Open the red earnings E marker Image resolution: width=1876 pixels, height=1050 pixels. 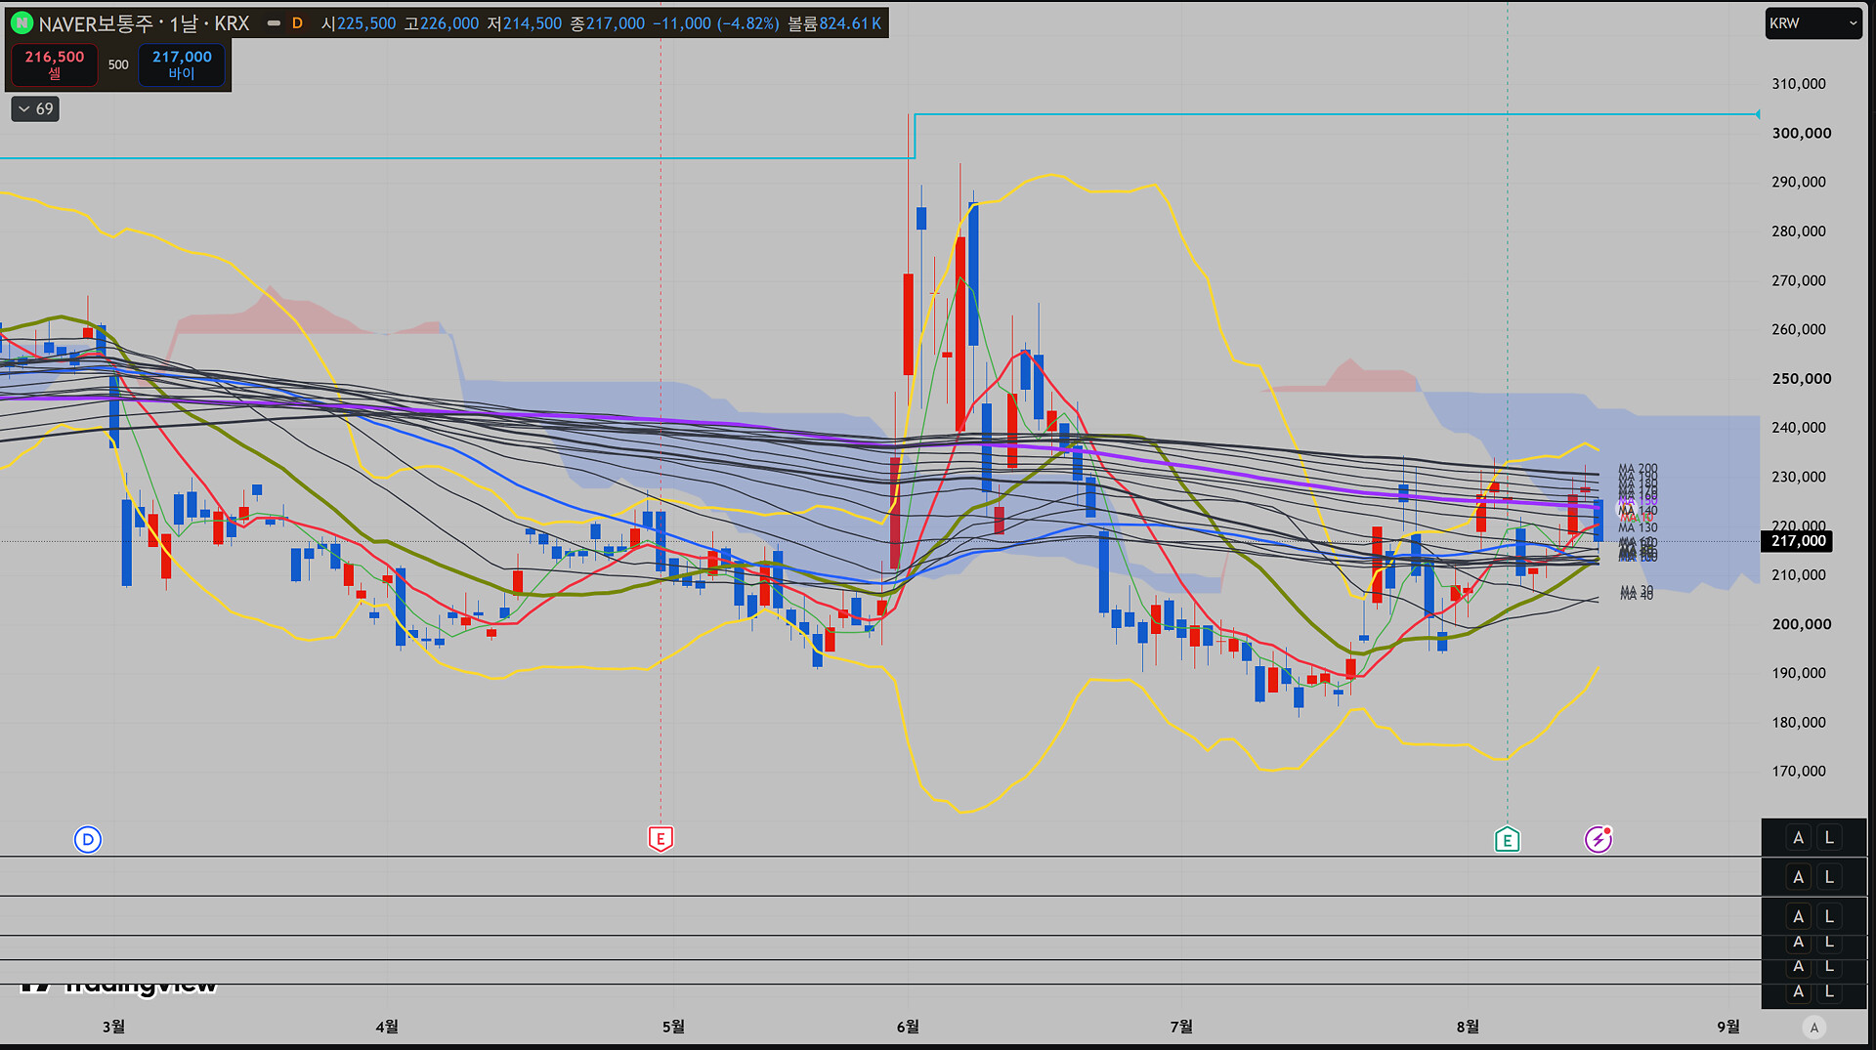pyautogui.click(x=661, y=839)
